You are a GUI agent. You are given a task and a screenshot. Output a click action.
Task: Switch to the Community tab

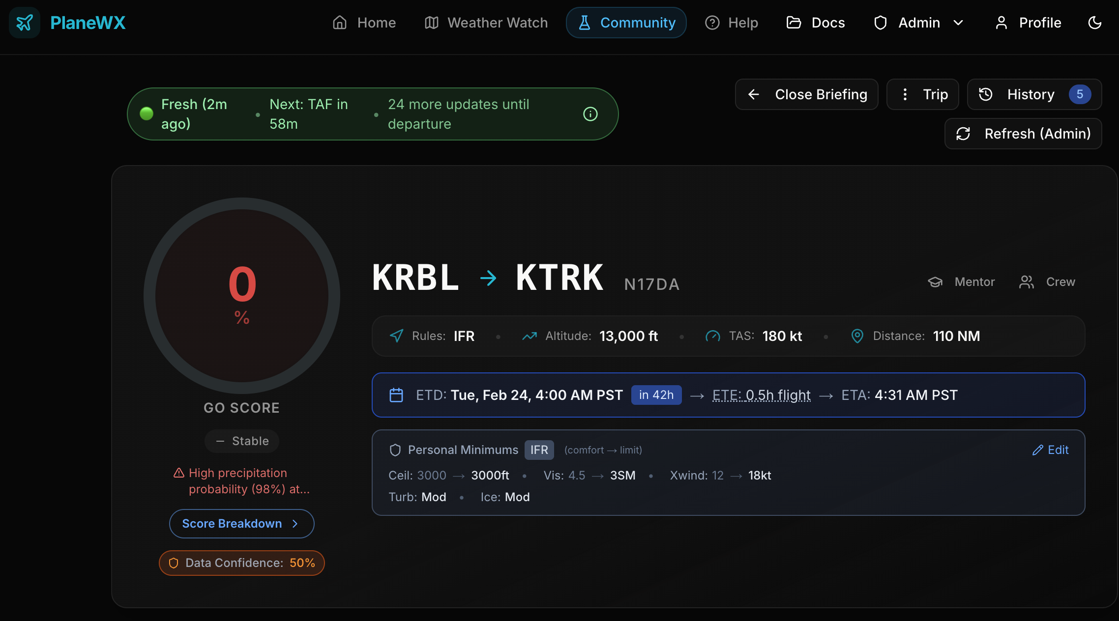[626, 23]
